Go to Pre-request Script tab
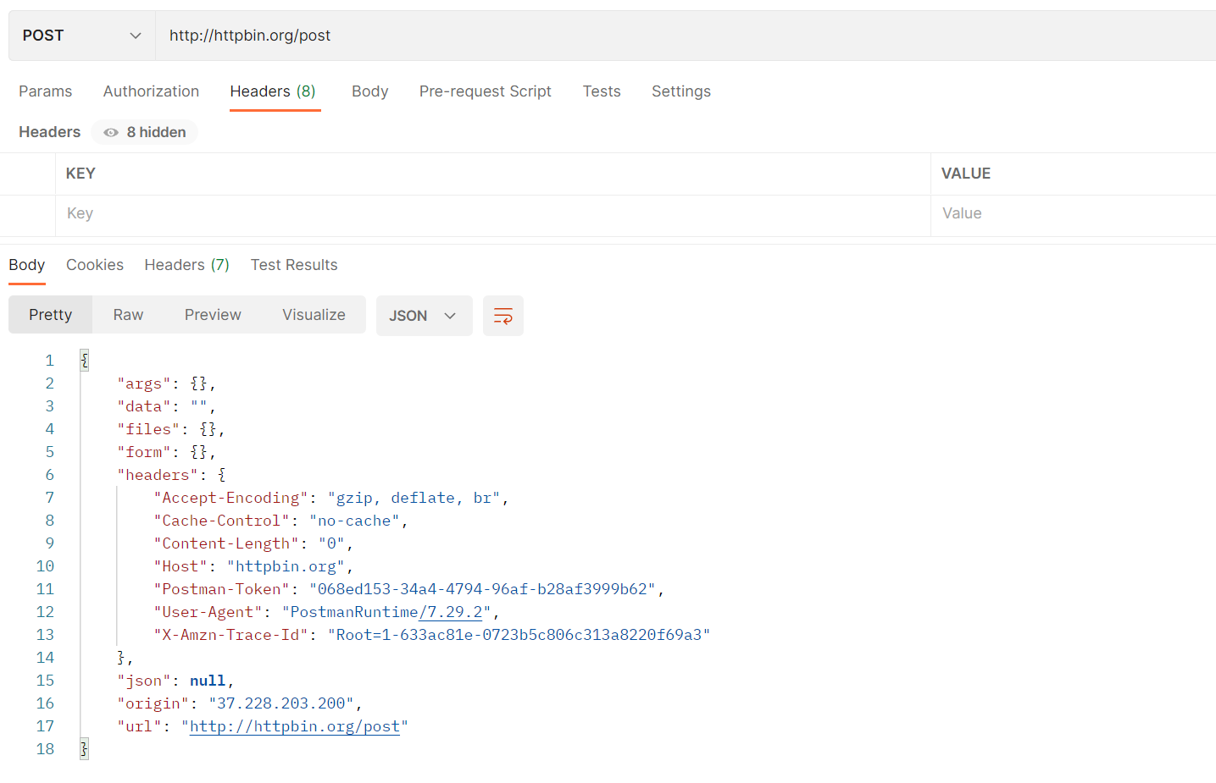 pyautogui.click(x=486, y=91)
